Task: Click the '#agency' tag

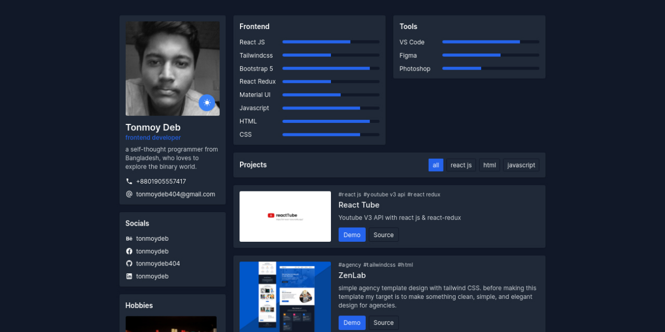Action: point(350,265)
